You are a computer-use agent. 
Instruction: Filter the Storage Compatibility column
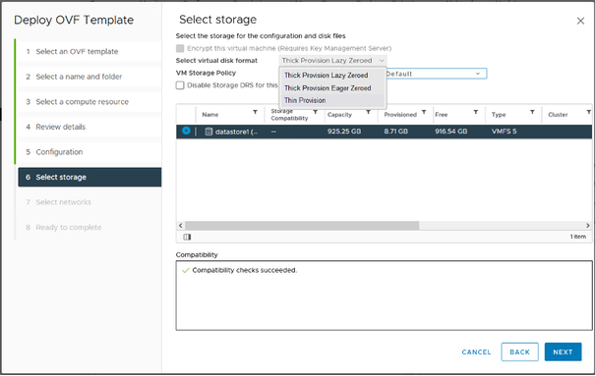tap(315, 112)
